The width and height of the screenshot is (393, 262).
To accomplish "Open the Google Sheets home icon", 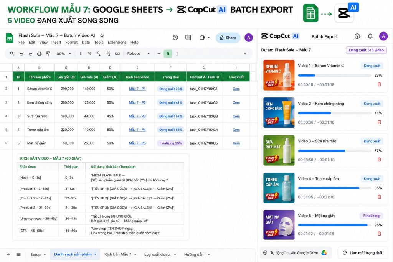I will [10, 38].
